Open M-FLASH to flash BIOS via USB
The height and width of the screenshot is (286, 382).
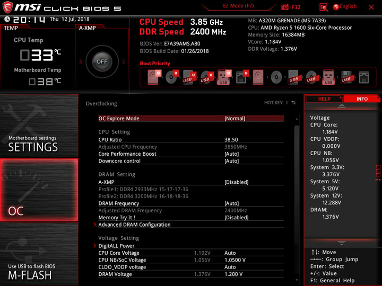point(39,254)
